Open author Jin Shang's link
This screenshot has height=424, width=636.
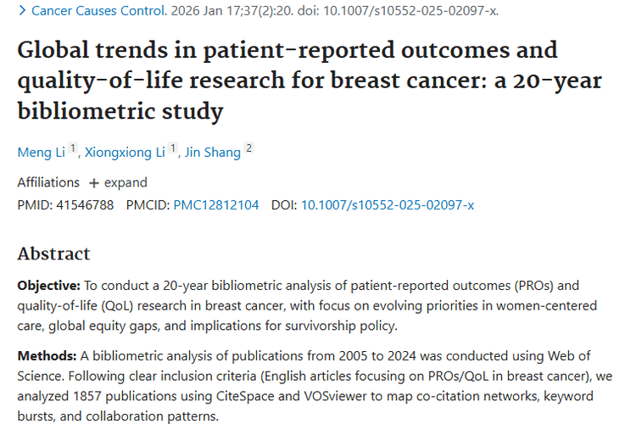click(x=212, y=153)
